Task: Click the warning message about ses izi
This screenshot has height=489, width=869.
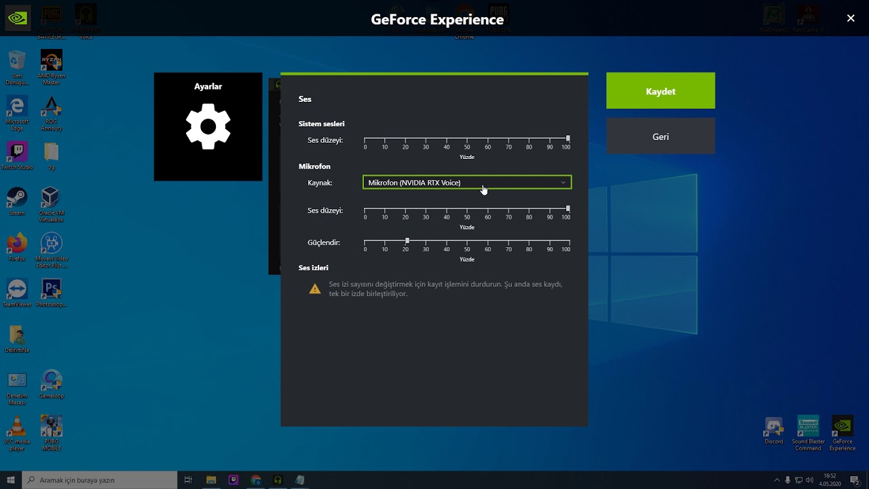Action: [x=445, y=289]
